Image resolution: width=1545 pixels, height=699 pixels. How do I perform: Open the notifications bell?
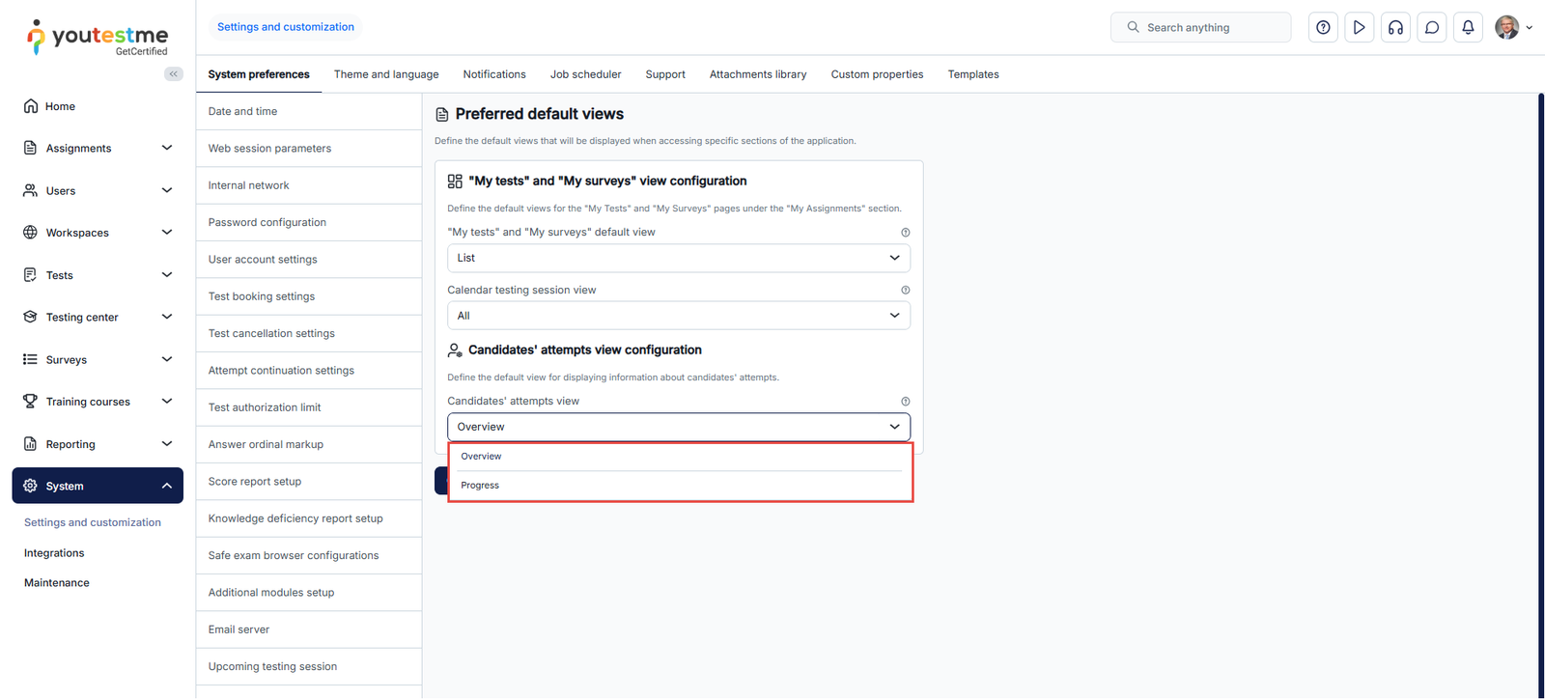pos(1468,28)
